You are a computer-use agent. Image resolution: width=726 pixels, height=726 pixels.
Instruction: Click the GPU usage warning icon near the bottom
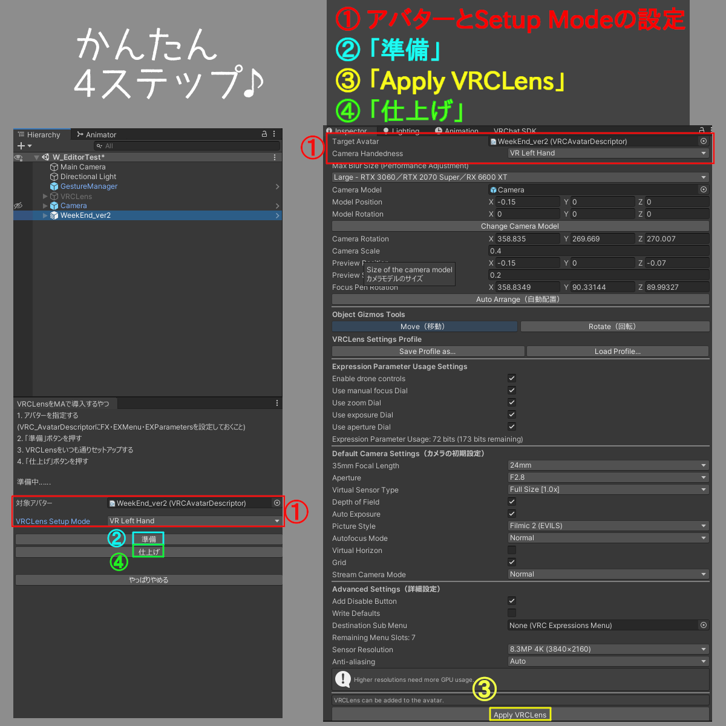pyautogui.click(x=342, y=679)
